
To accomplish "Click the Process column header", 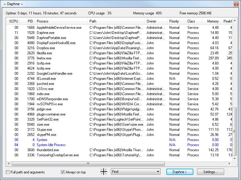I will pyautogui.click(x=42, y=21).
